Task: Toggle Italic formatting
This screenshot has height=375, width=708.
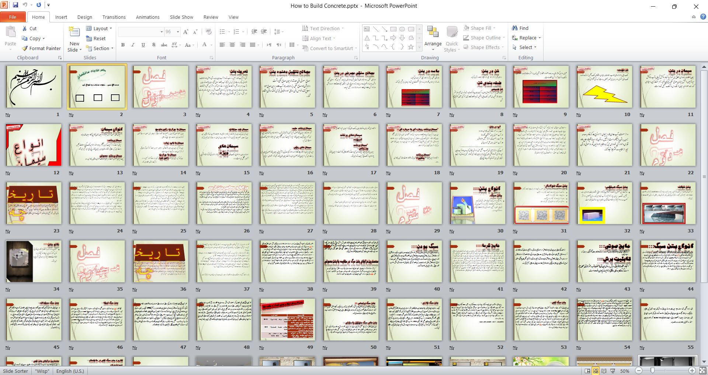Action: pyautogui.click(x=133, y=45)
